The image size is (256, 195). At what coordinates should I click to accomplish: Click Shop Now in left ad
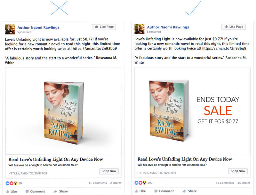tap(109, 171)
